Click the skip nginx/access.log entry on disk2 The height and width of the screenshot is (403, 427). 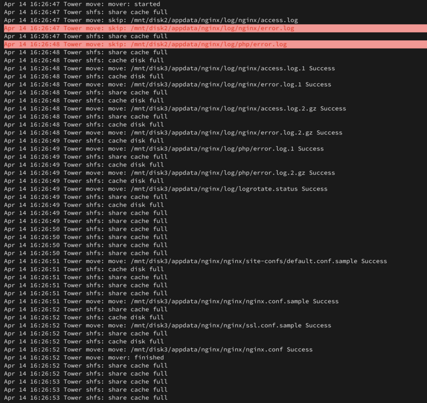[151, 20]
